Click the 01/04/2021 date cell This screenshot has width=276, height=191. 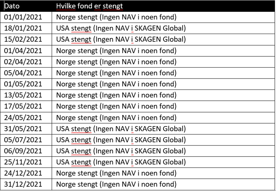(23, 51)
